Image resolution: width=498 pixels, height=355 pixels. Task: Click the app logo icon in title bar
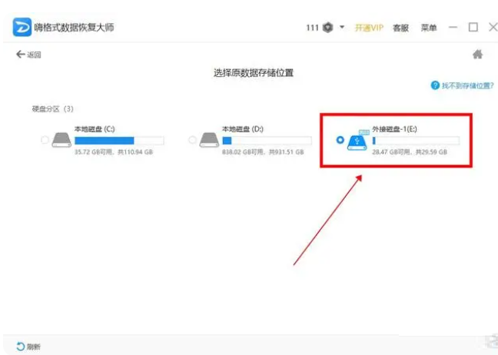[22, 28]
